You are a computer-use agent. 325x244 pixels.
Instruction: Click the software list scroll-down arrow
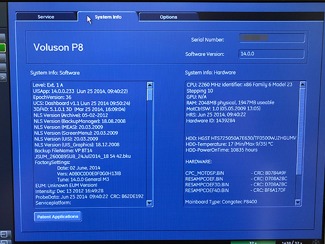(149, 203)
